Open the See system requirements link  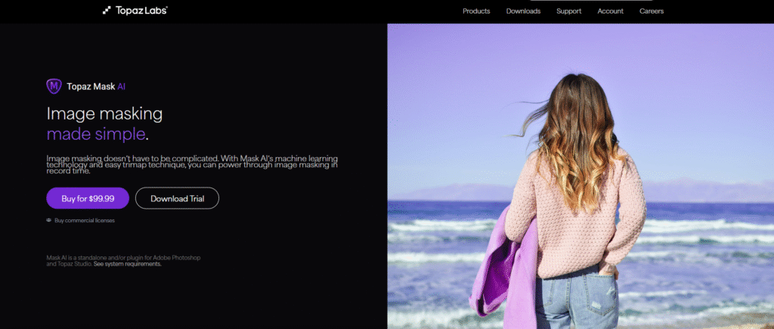pos(128,264)
